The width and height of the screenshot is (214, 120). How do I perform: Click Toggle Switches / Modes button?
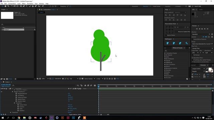click(x=75, y=115)
